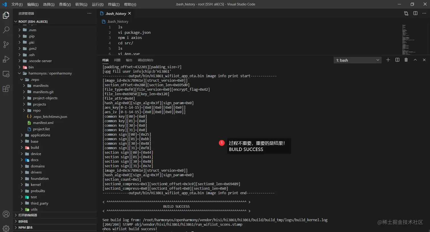Click the open changes compare icon
This screenshot has width=430, height=232.
tap(406, 13)
